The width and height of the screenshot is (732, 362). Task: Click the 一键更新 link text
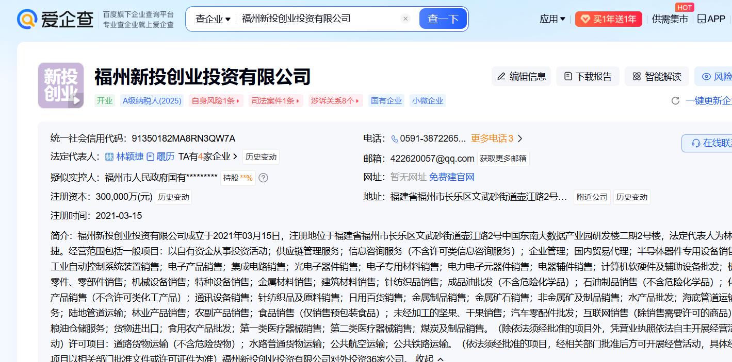pos(709,100)
